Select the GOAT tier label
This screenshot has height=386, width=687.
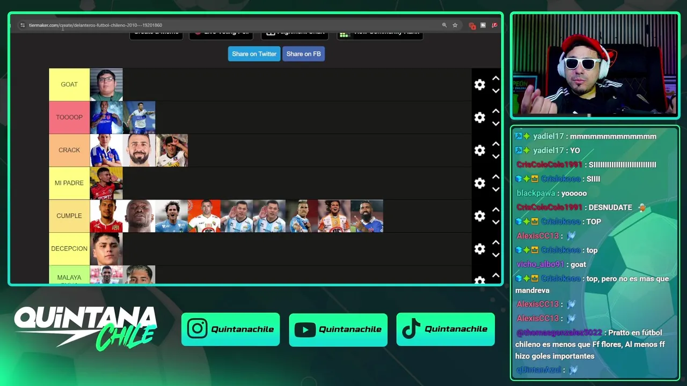click(69, 85)
